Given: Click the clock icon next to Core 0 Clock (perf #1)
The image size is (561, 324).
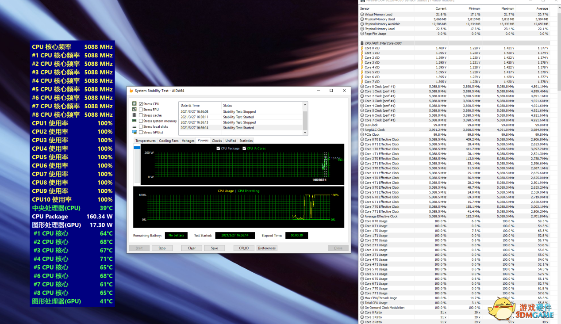Looking at the screenshot, I should point(362,87).
